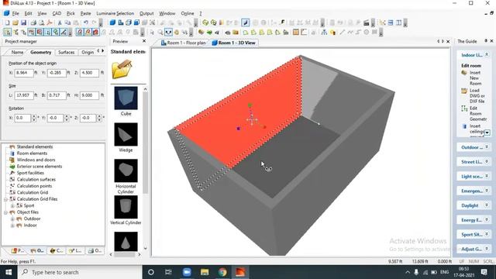The height and width of the screenshot is (279, 496).
Task: Adjust Rotation X spinner arrows
Action: tap(34, 118)
